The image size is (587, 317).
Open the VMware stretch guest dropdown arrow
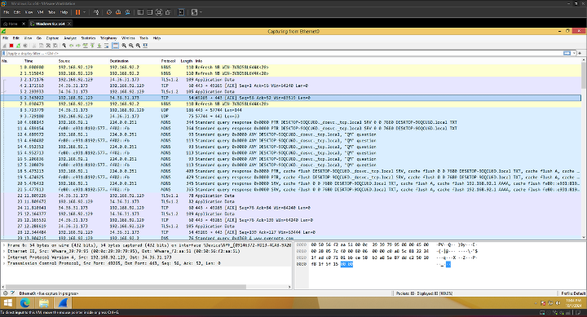point(201,12)
